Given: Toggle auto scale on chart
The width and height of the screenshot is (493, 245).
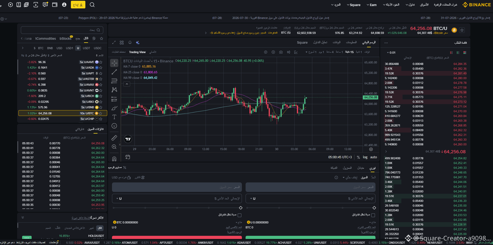Looking at the screenshot, I should tap(374, 157).
